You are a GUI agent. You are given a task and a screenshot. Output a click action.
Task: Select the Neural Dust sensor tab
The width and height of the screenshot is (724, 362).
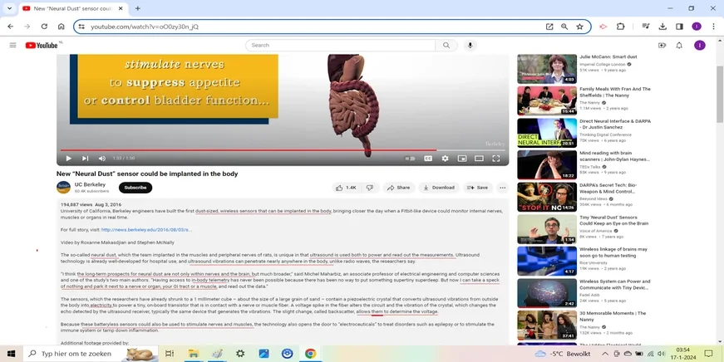click(73, 8)
